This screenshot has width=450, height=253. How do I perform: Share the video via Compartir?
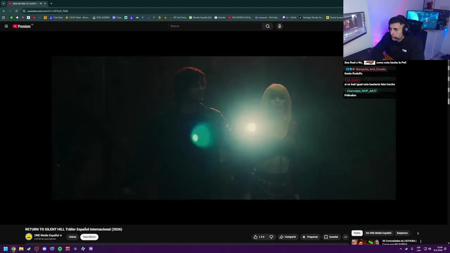(288, 237)
